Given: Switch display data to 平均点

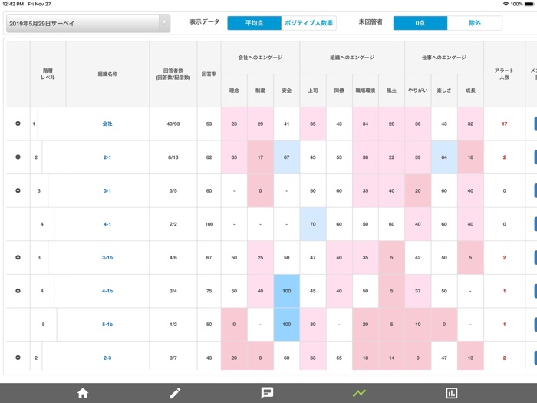Looking at the screenshot, I should click(254, 23).
